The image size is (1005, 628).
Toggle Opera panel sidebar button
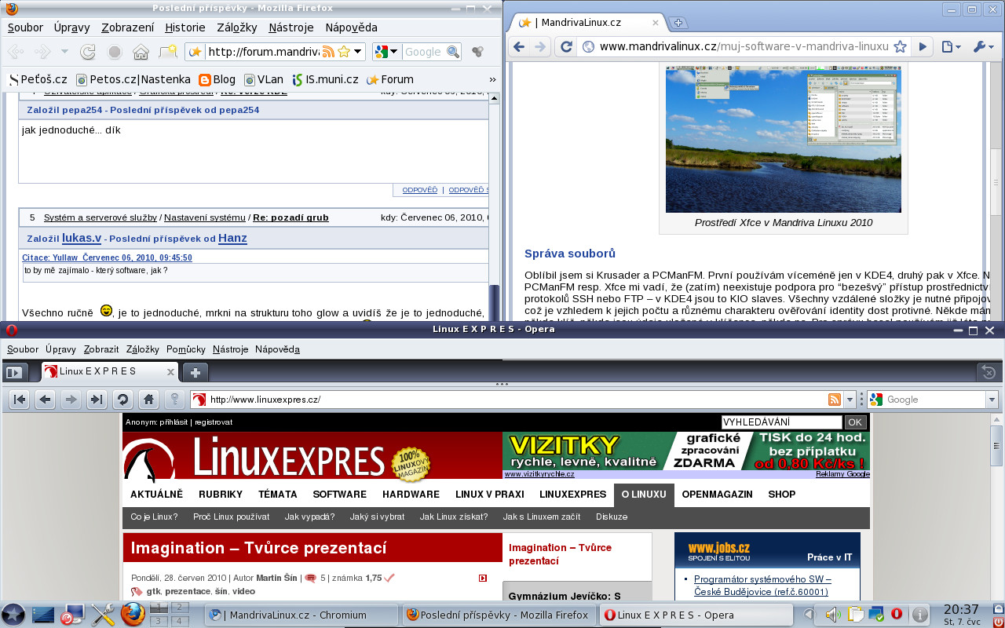pos(14,372)
